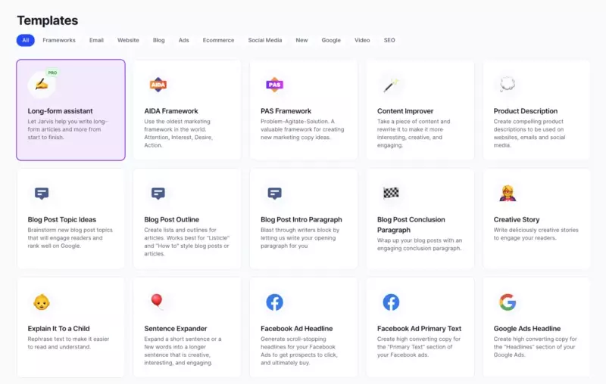
Task: Select the Creative Story title
Action: (x=517, y=220)
